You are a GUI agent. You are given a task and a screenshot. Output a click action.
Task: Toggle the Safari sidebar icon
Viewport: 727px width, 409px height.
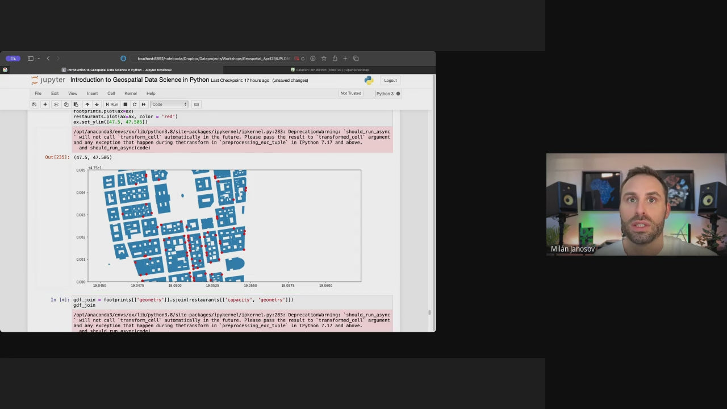31,59
